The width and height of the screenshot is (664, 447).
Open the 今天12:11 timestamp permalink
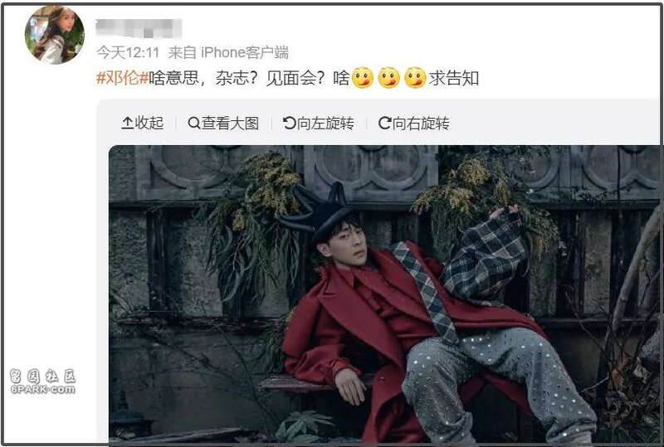click(x=128, y=52)
